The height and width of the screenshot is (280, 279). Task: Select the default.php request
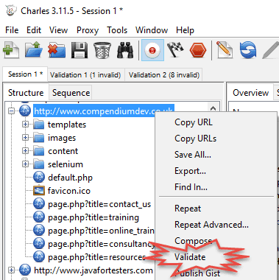click(70, 178)
